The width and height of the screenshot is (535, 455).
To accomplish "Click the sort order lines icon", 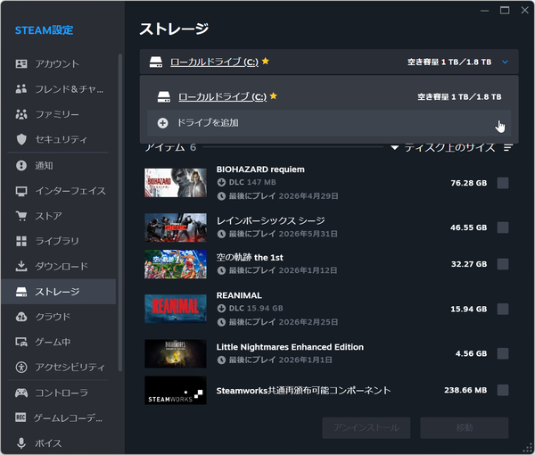I will [x=508, y=147].
